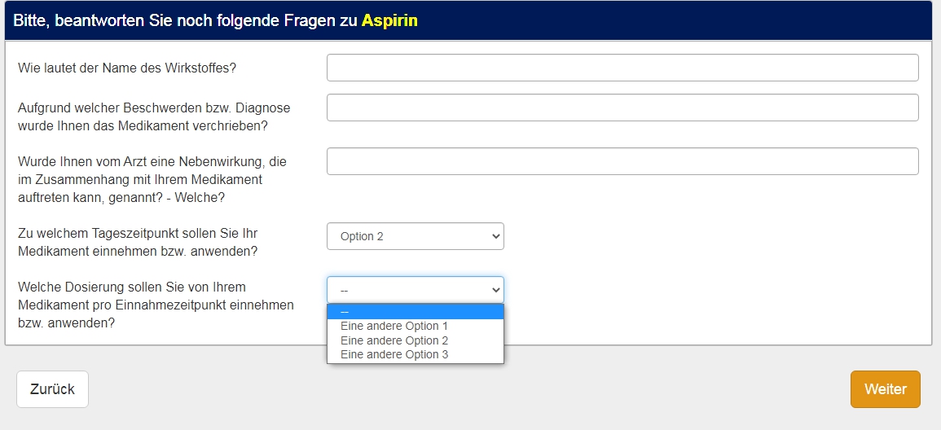Click the yellow Aspirin heading text
This screenshot has width=941, height=430.
(x=389, y=21)
